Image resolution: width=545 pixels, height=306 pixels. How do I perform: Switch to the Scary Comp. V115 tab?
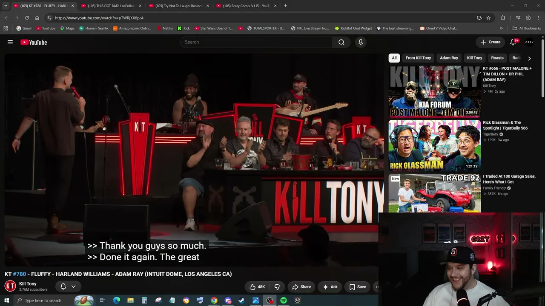(x=246, y=6)
